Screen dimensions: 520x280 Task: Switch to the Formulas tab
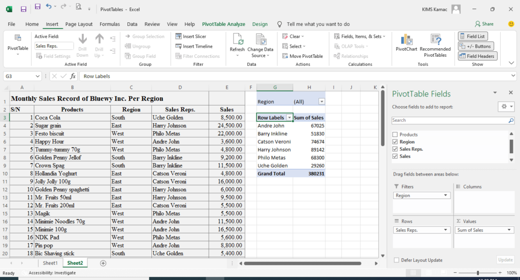tap(110, 24)
